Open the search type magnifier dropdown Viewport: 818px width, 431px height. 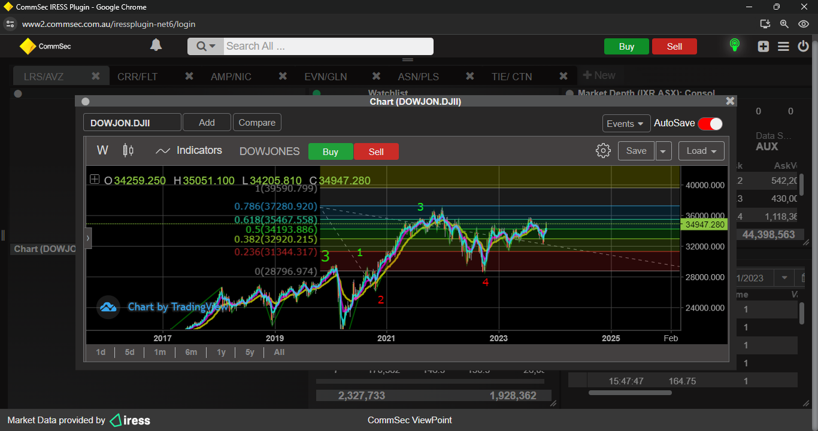click(205, 46)
